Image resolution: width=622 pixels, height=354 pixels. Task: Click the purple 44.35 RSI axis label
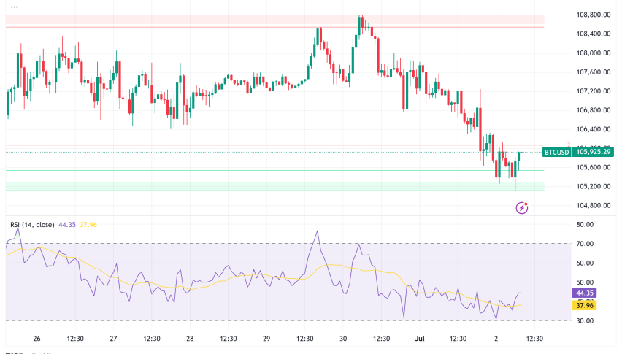coord(584,293)
